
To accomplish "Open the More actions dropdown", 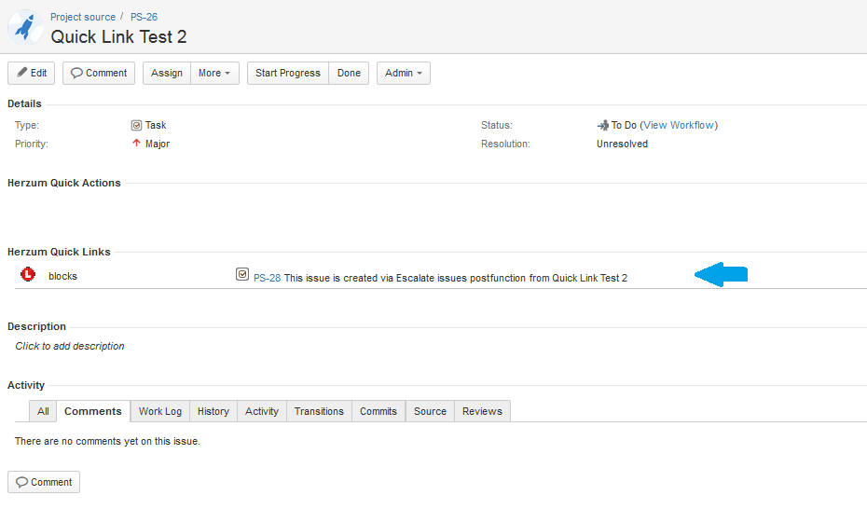I will pyautogui.click(x=215, y=73).
